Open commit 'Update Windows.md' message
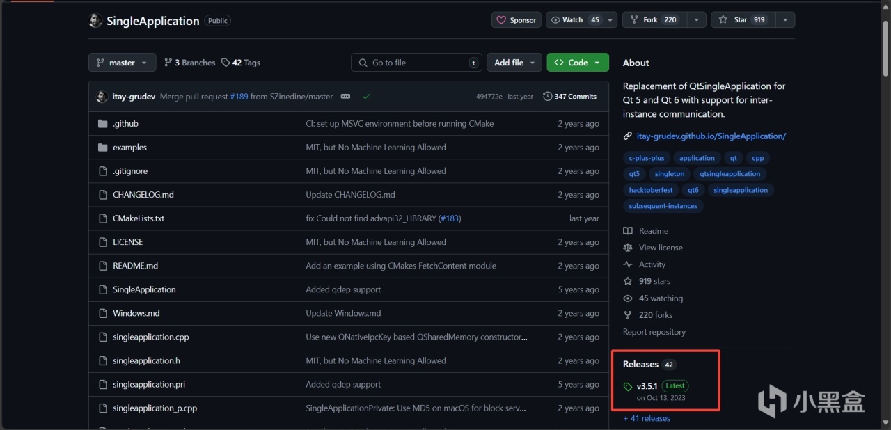The width and height of the screenshot is (891, 430). coord(343,313)
